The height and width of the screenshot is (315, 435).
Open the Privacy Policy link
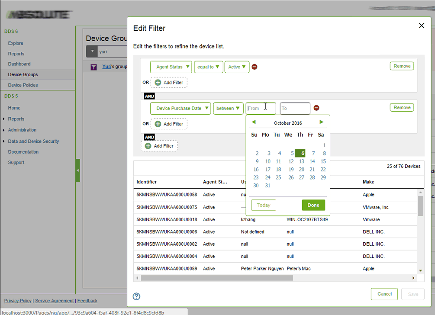(17, 301)
